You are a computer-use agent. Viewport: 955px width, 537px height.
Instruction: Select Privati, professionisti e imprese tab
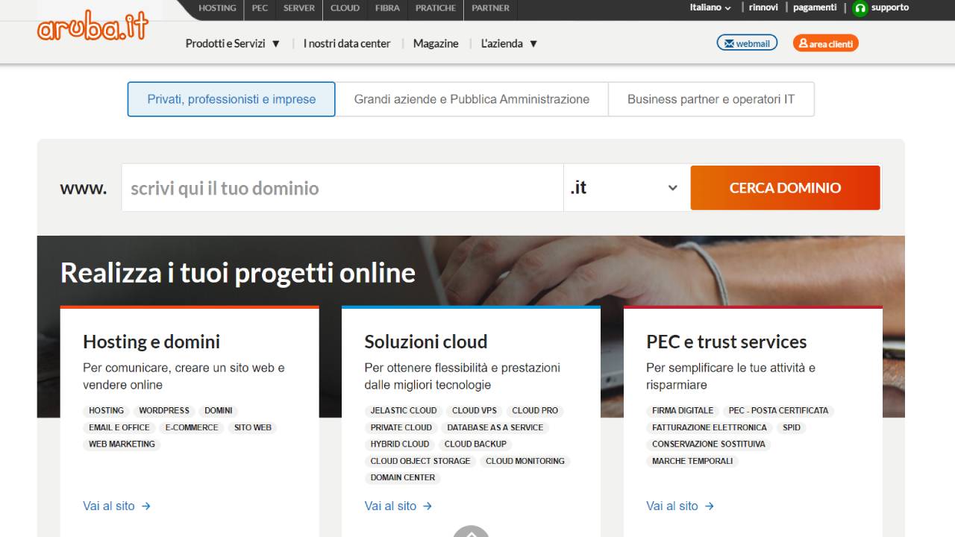pos(231,99)
